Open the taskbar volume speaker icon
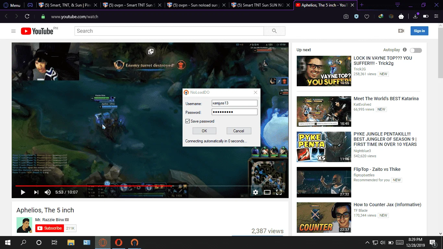Image resolution: width=443 pixels, height=249 pixels. (x=383, y=243)
